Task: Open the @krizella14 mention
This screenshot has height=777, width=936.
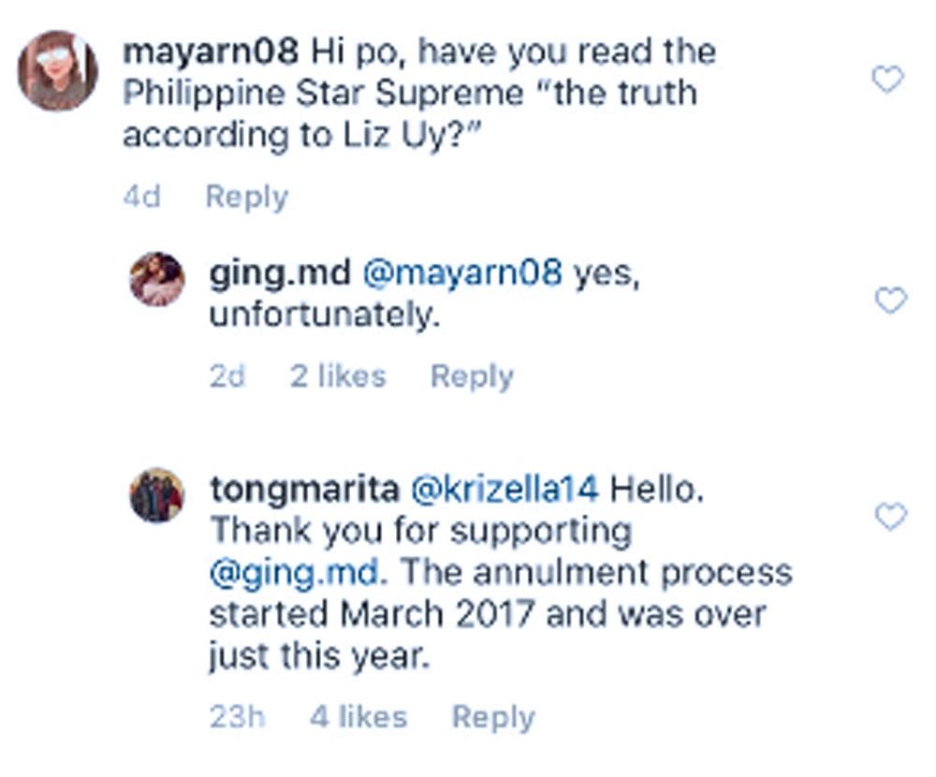Action: 503,489
